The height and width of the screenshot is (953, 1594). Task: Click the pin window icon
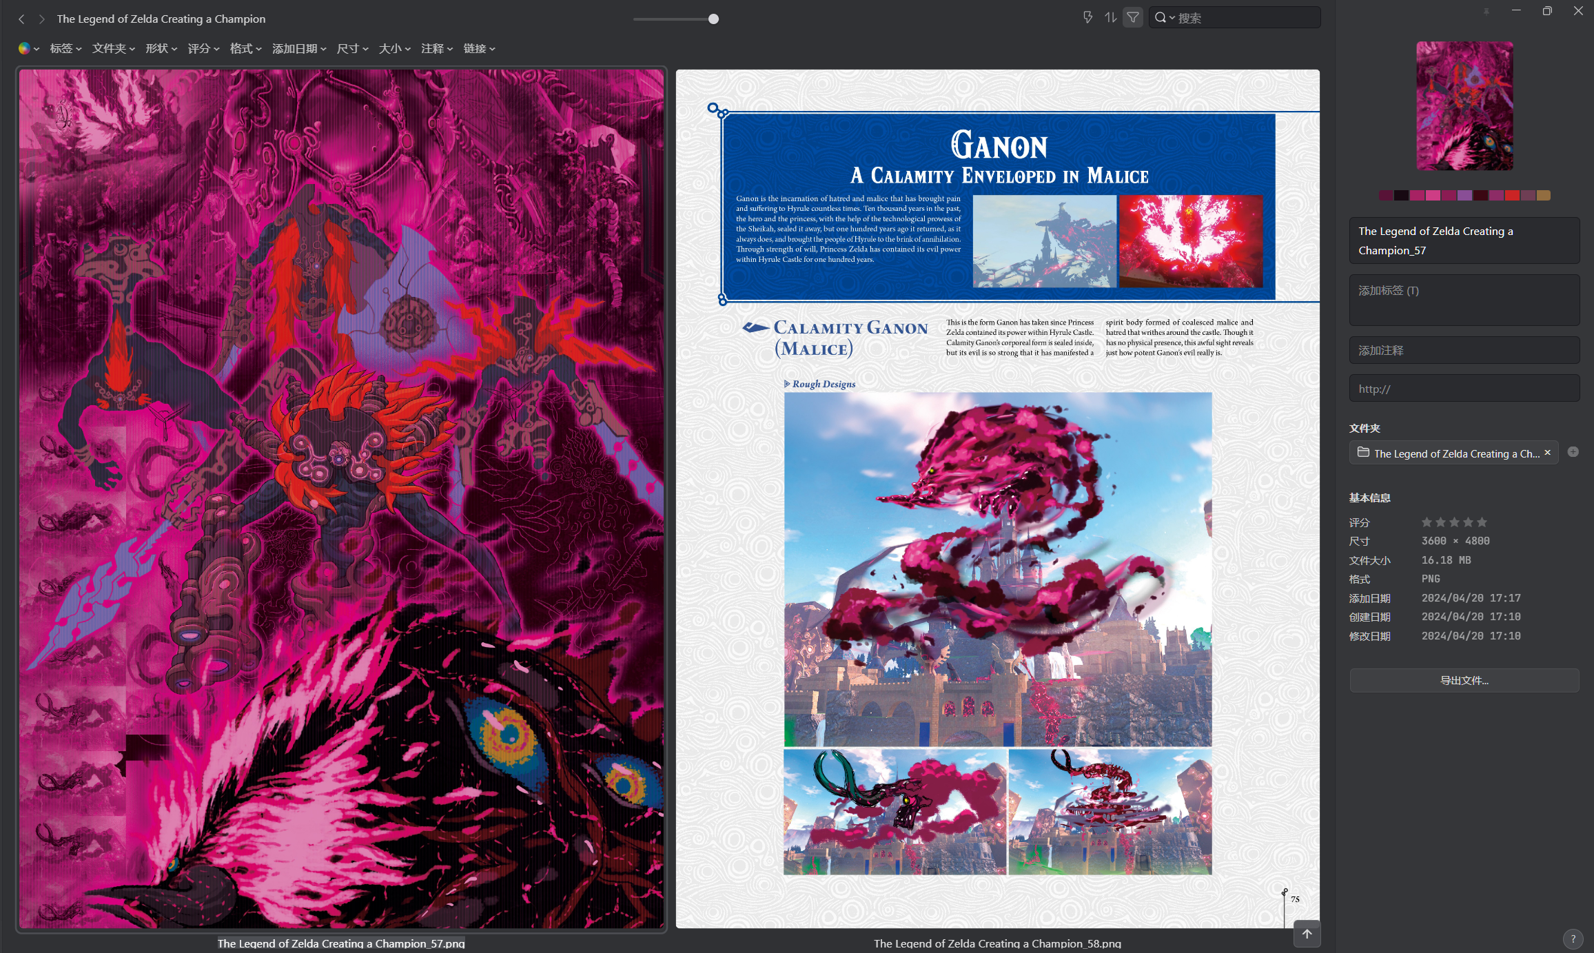pos(1486,11)
